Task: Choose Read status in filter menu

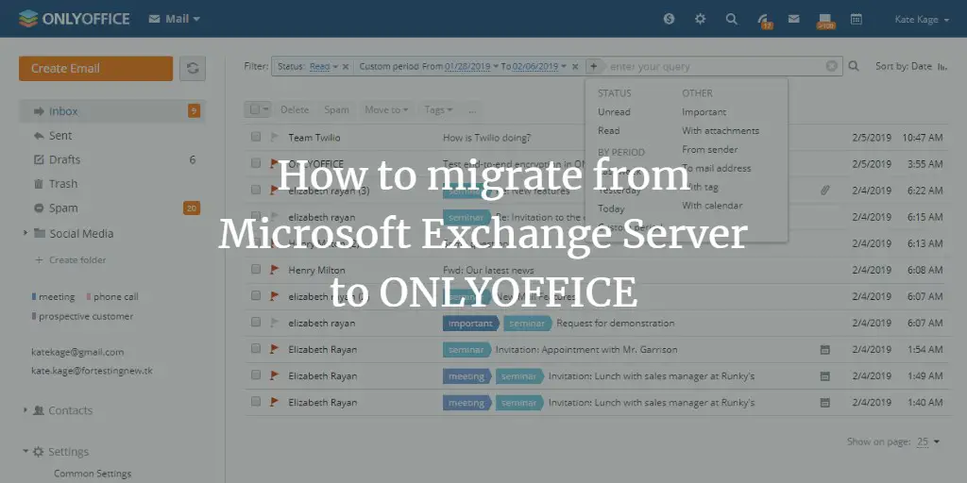Action: [609, 130]
